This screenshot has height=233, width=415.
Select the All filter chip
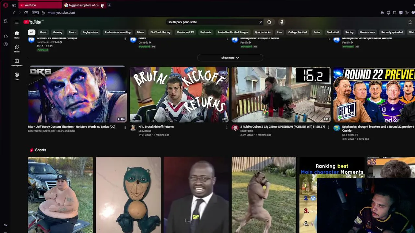coord(31,32)
